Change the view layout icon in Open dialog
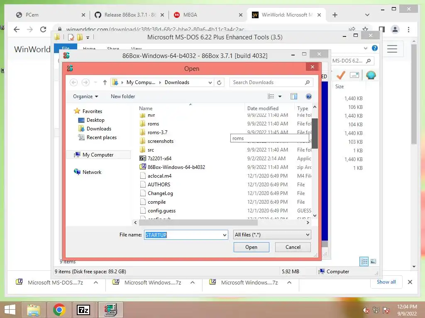The width and height of the screenshot is (425, 318). [x=271, y=96]
